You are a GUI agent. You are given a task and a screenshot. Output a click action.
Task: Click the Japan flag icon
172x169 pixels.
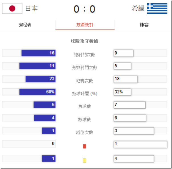(x=12, y=9)
